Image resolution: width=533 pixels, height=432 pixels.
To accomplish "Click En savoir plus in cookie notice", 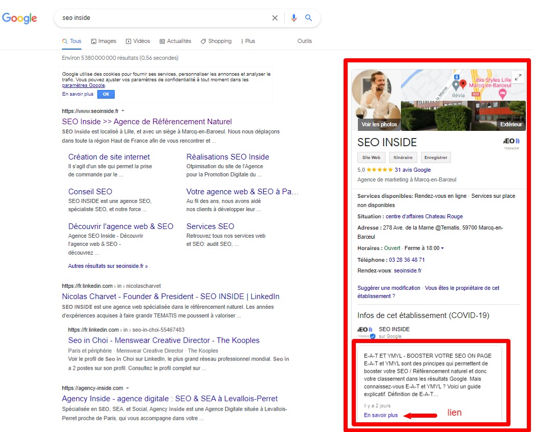I will tap(77, 94).
